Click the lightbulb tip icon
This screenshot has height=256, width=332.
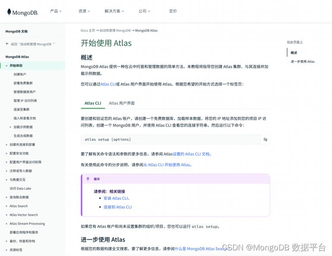point(88,179)
